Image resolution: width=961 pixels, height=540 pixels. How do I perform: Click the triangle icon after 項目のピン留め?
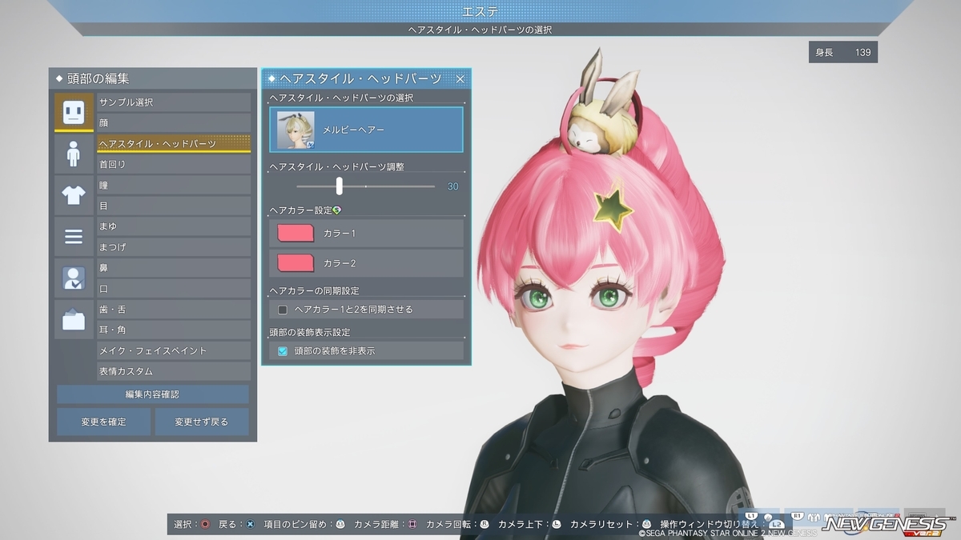(x=340, y=524)
